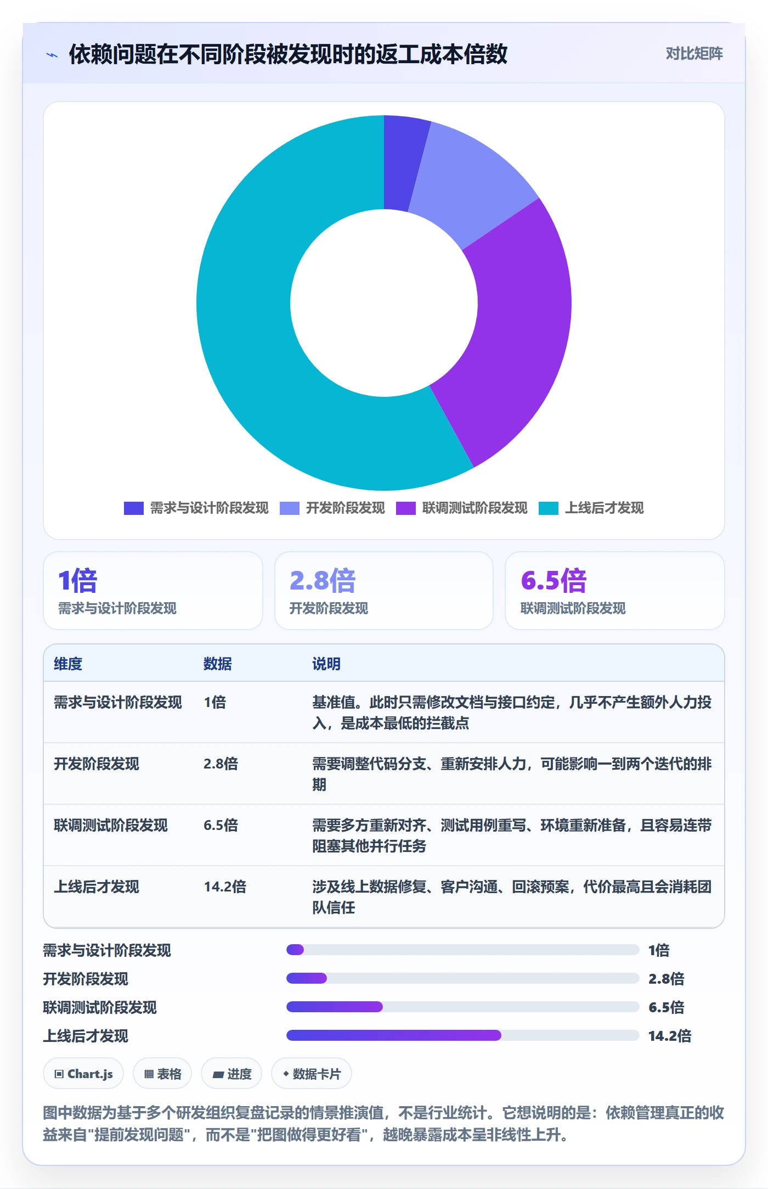Click the 说明 column header
The height and width of the screenshot is (1189, 768).
[326, 664]
